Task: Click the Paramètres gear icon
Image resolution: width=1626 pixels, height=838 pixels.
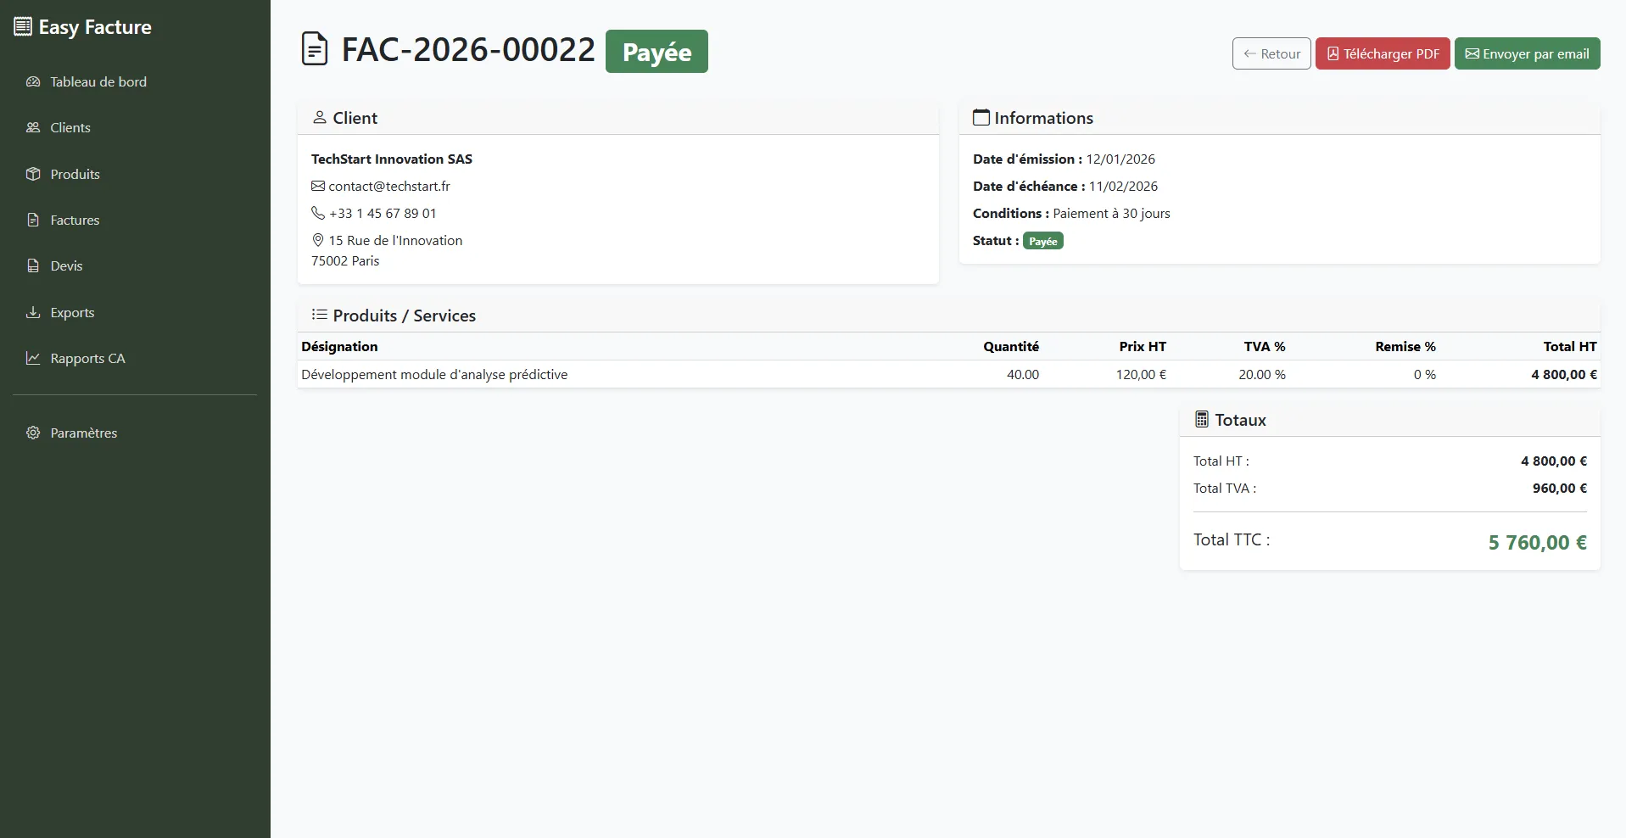Action: [33, 433]
